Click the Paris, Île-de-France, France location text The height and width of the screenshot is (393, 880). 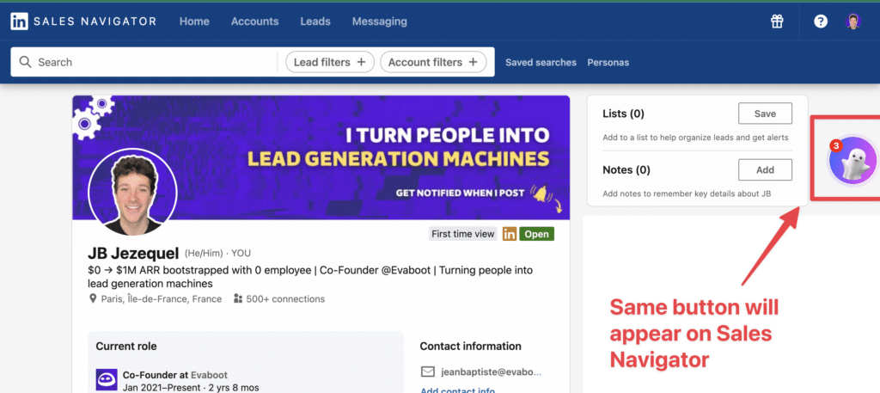(x=161, y=299)
